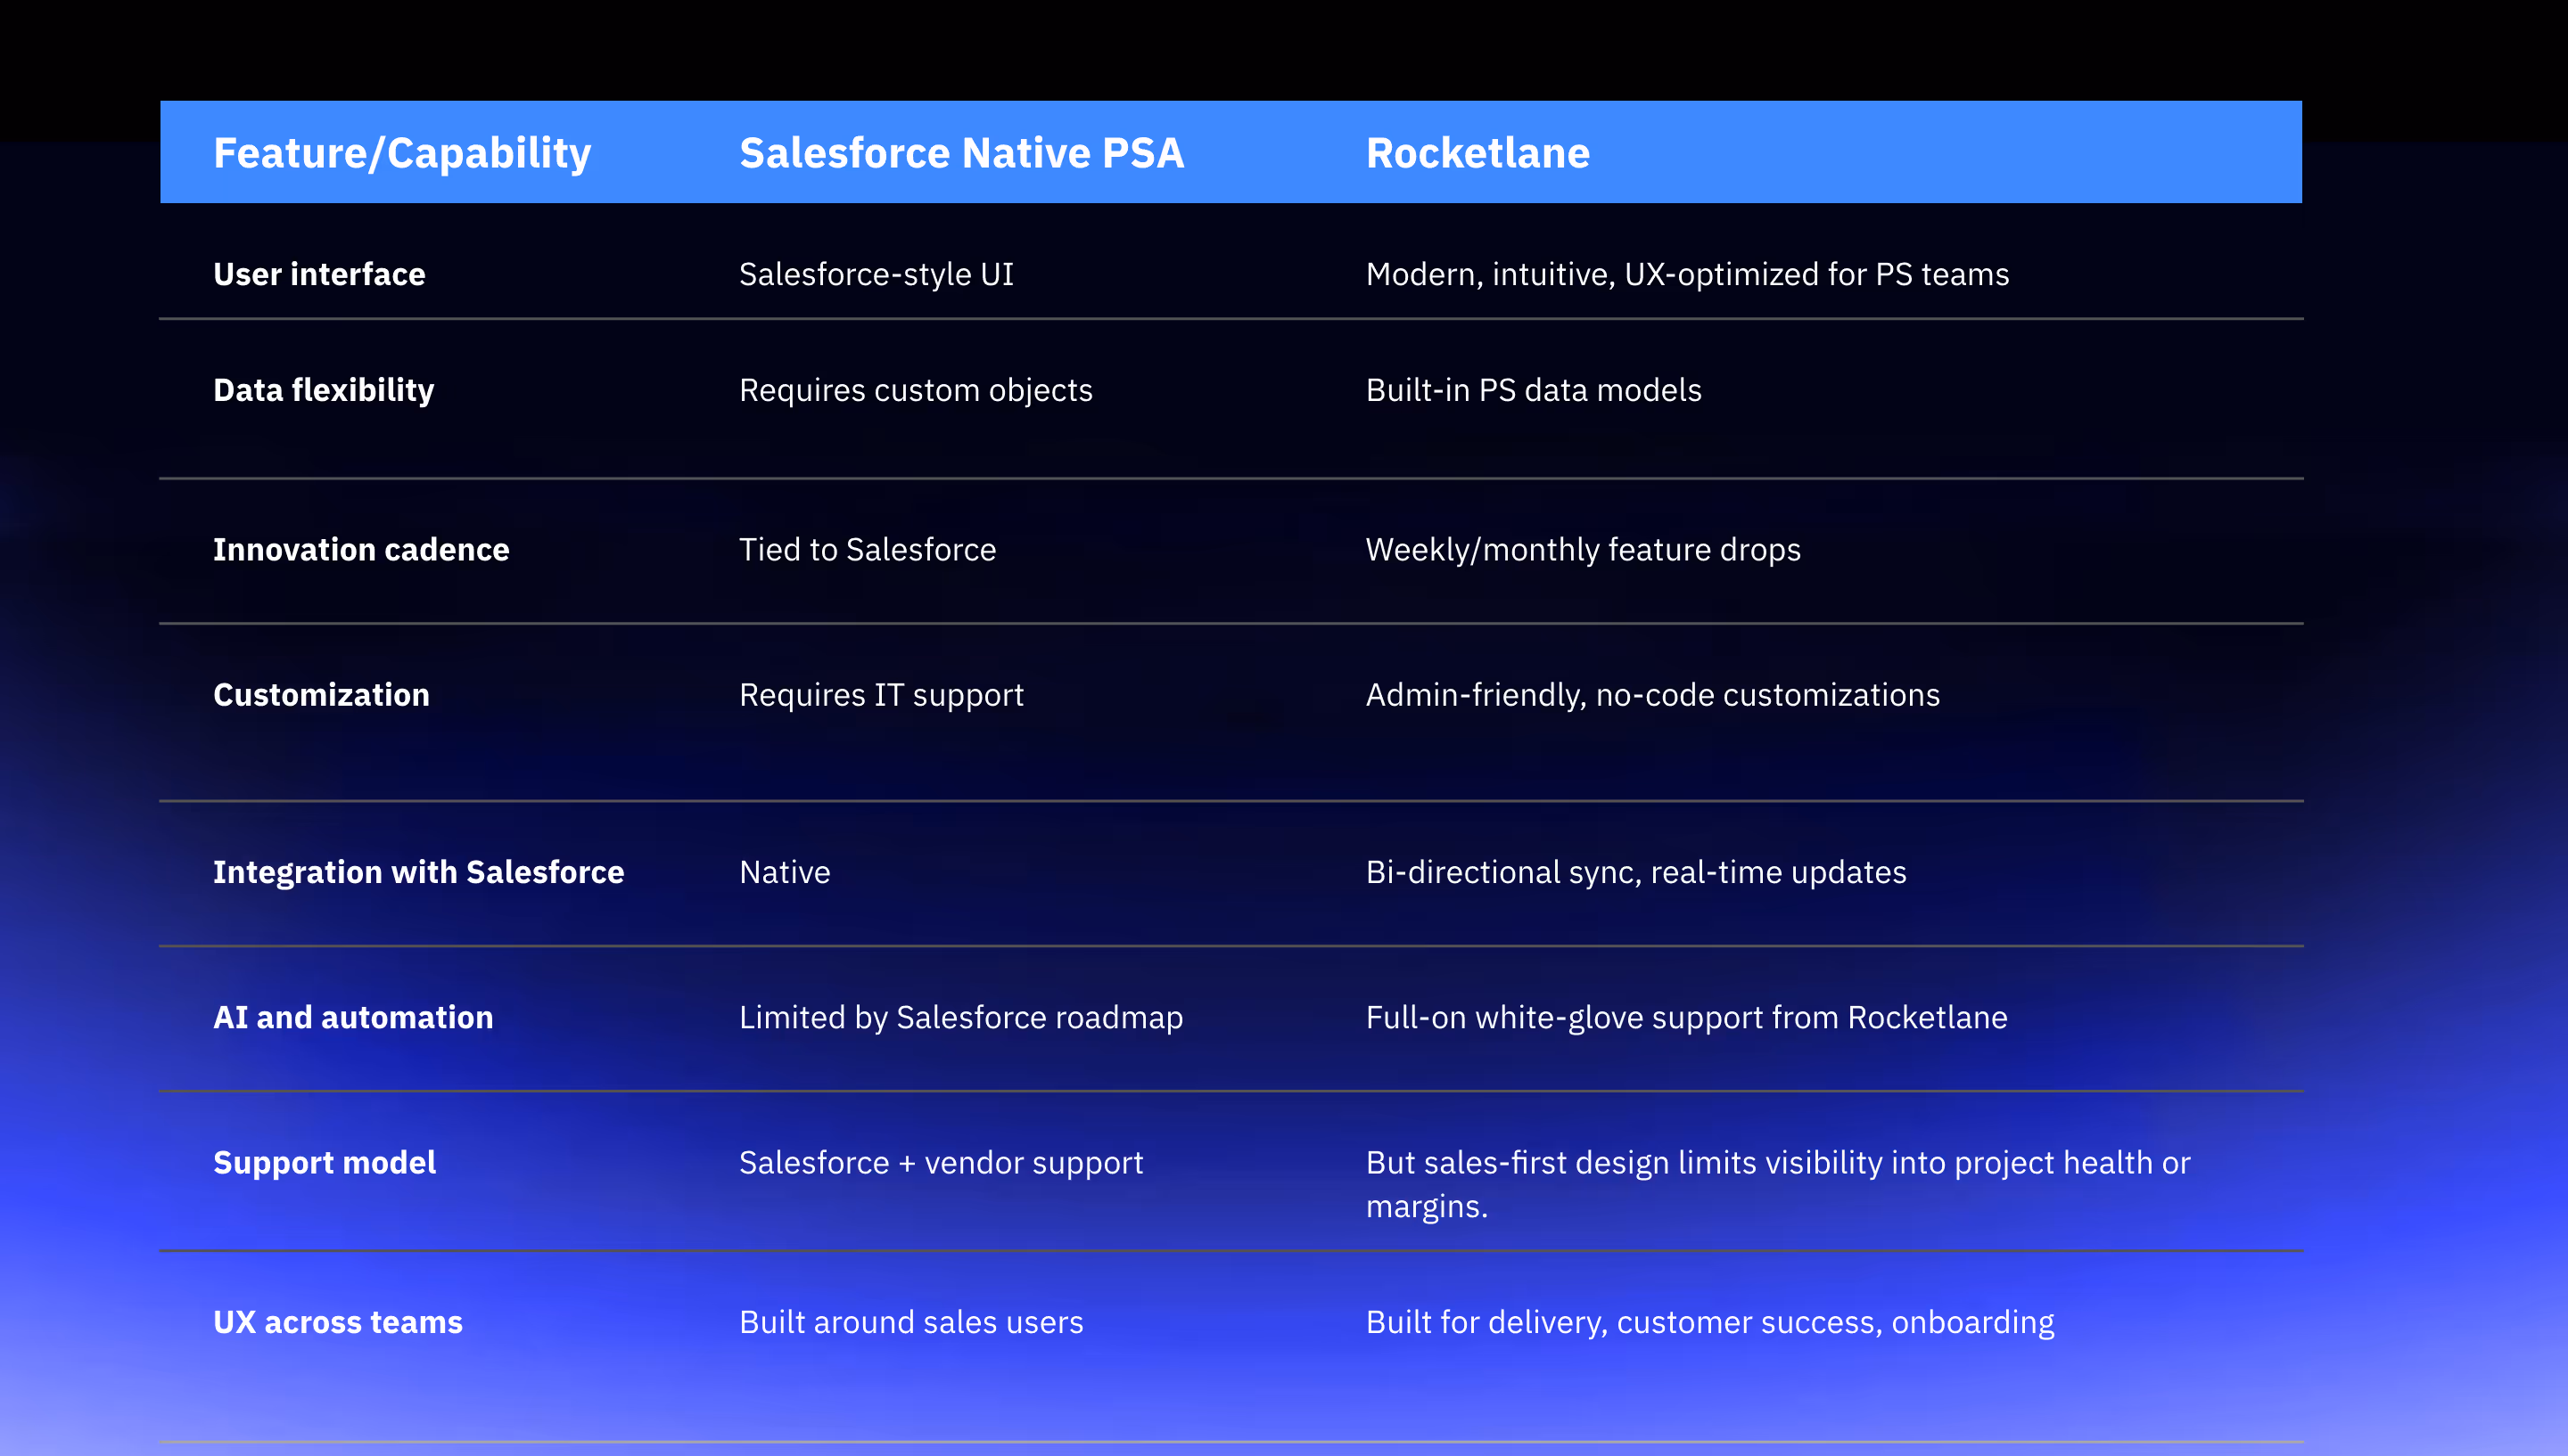This screenshot has height=1456, width=2568.
Task: Select the Customization row label
Action: tap(321, 695)
